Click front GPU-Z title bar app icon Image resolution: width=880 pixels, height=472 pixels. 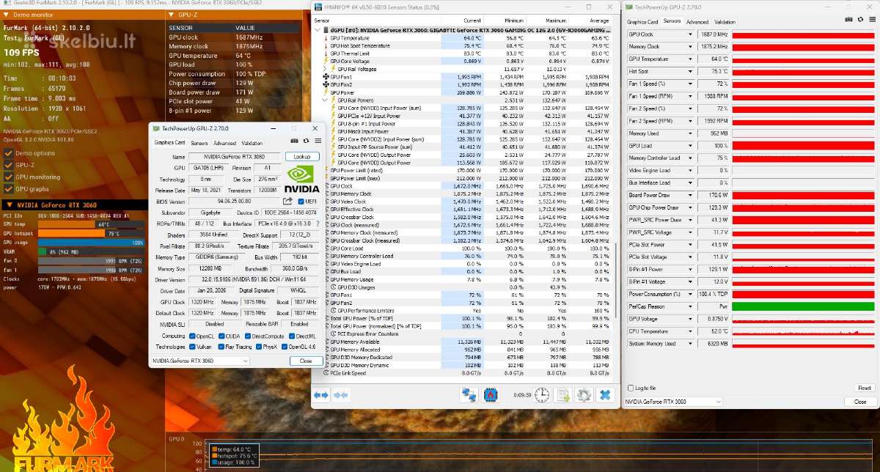156,128
